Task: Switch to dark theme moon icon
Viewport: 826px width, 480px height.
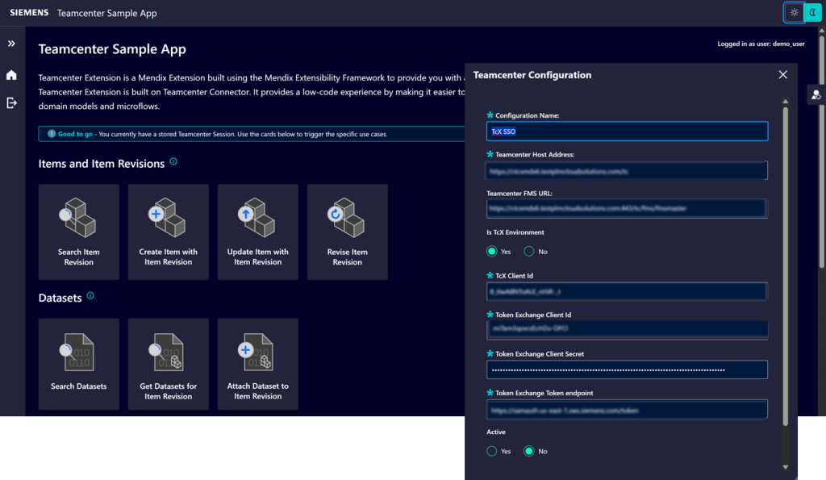Action: (811, 13)
